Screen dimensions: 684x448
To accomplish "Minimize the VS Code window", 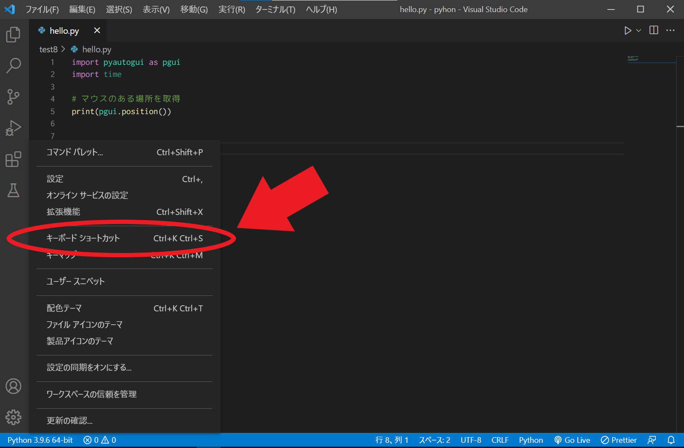I will [x=611, y=9].
